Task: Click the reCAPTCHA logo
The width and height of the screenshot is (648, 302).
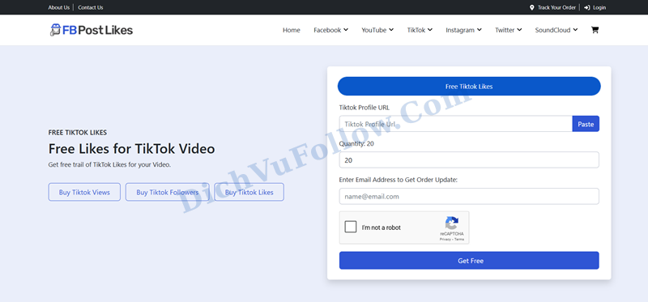Action: [452, 223]
